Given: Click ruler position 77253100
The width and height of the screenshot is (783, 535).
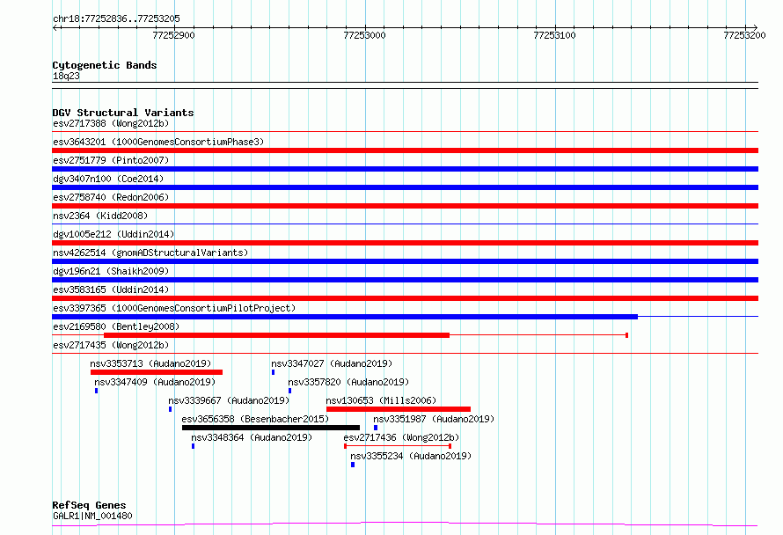Looking at the screenshot, I should click(555, 35).
